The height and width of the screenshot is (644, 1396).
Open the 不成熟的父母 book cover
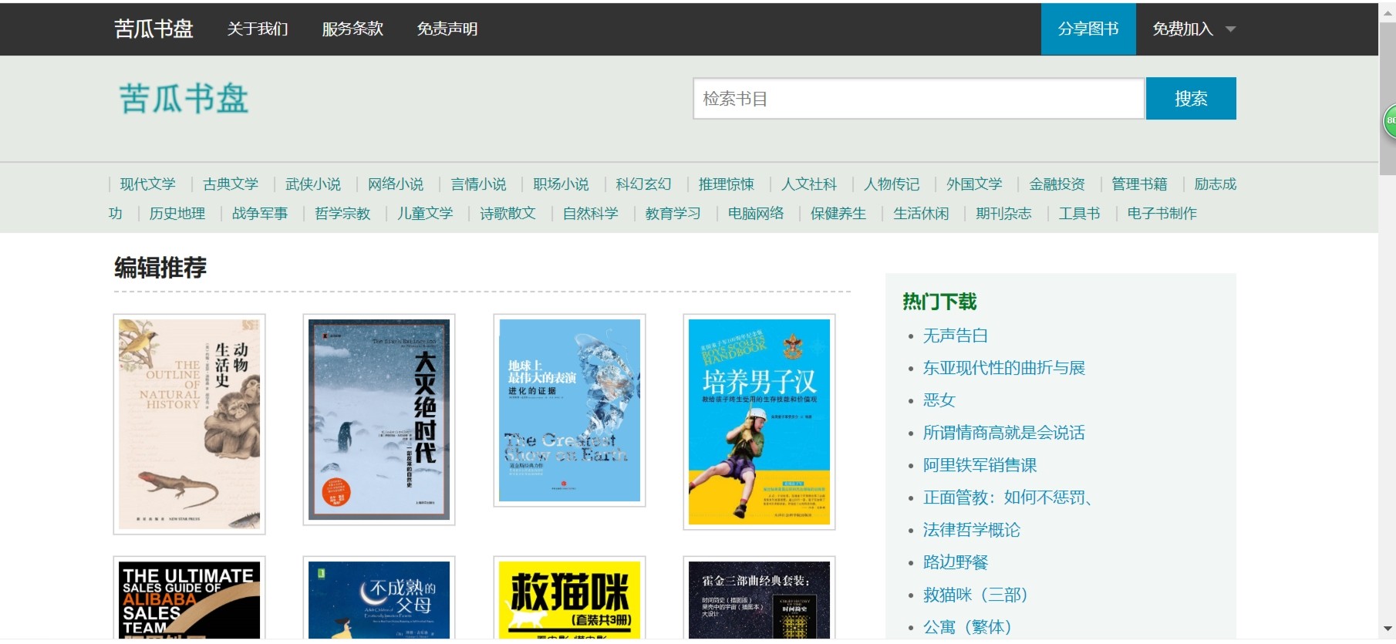pos(379,598)
